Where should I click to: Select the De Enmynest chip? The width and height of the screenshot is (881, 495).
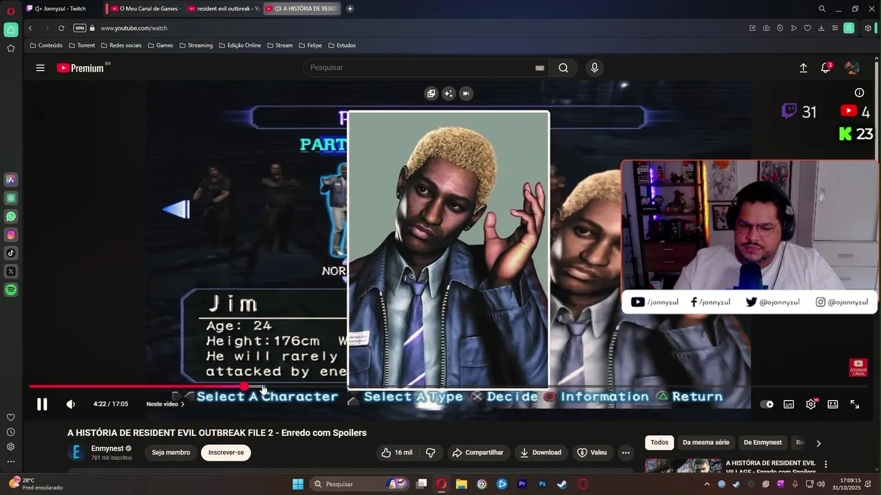pos(763,443)
